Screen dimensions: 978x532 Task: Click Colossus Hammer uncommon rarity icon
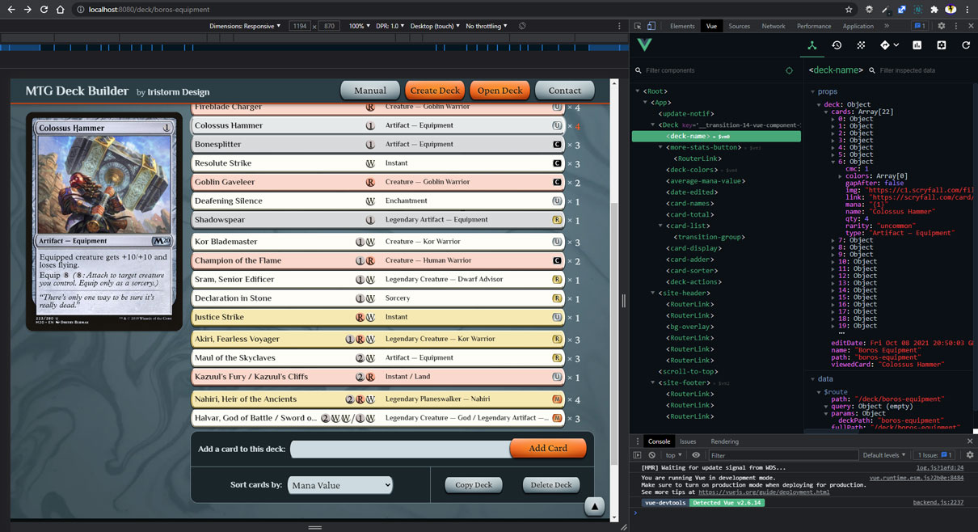(557, 125)
